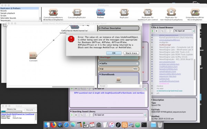Open synthethicDrums1.kym file

[x=169, y=81]
